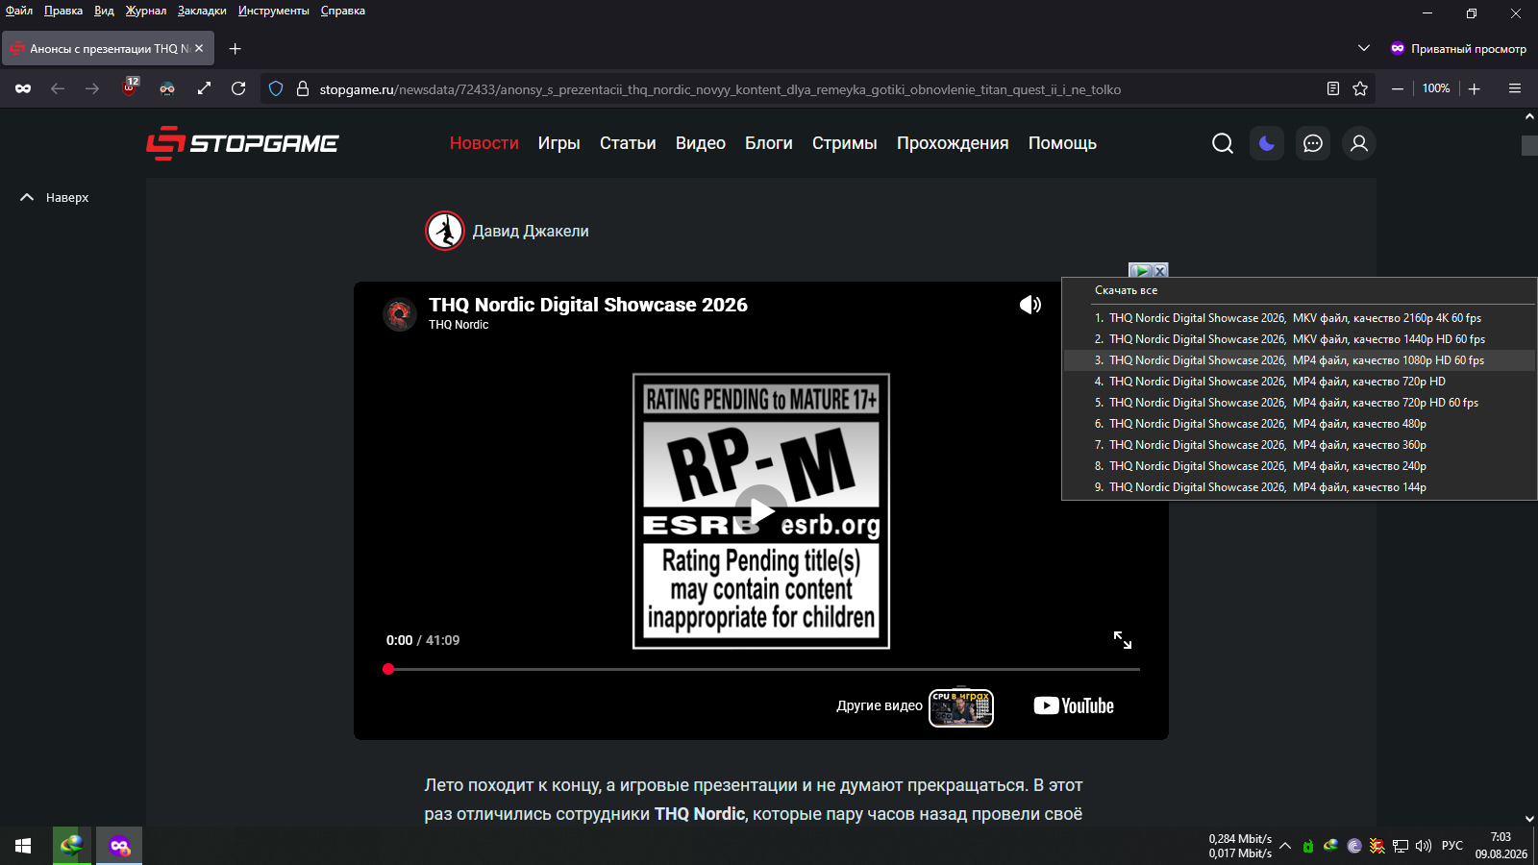Open the Firefox hamburger application menu
Image resolution: width=1538 pixels, height=865 pixels.
pos(1515,88)
